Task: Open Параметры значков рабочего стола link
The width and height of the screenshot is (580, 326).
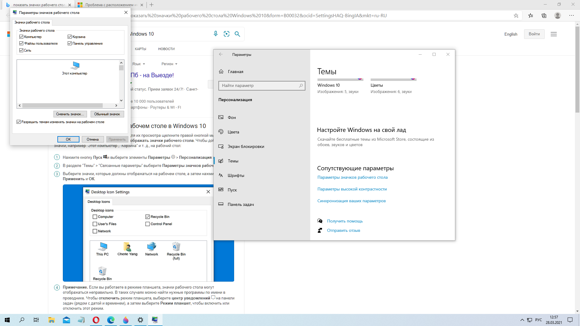Action: pyautogui.click(x=352, y=177)
